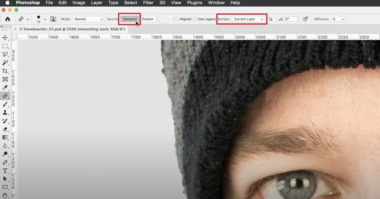Select the Eyedropper tool

coord(5,87)
